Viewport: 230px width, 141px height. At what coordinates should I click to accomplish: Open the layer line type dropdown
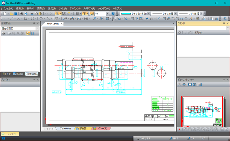click(176, 14)
